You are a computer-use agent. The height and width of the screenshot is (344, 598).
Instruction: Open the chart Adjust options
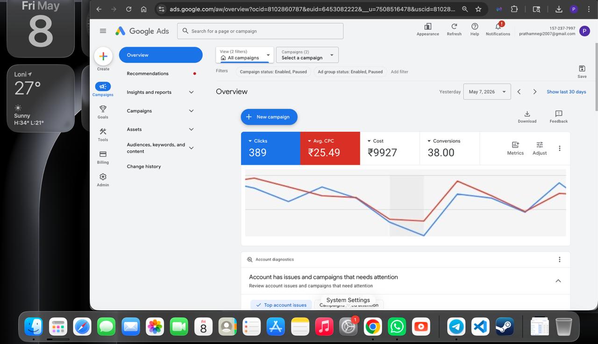[x=540, y=148]
